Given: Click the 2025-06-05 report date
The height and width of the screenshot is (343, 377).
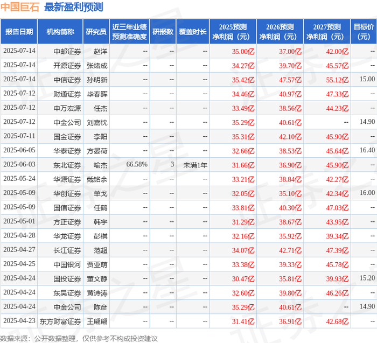Looking at the screenshot, I should 19,150.
